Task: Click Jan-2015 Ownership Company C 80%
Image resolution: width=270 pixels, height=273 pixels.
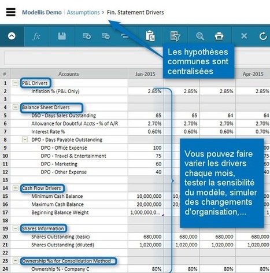Action: [146, 269]
